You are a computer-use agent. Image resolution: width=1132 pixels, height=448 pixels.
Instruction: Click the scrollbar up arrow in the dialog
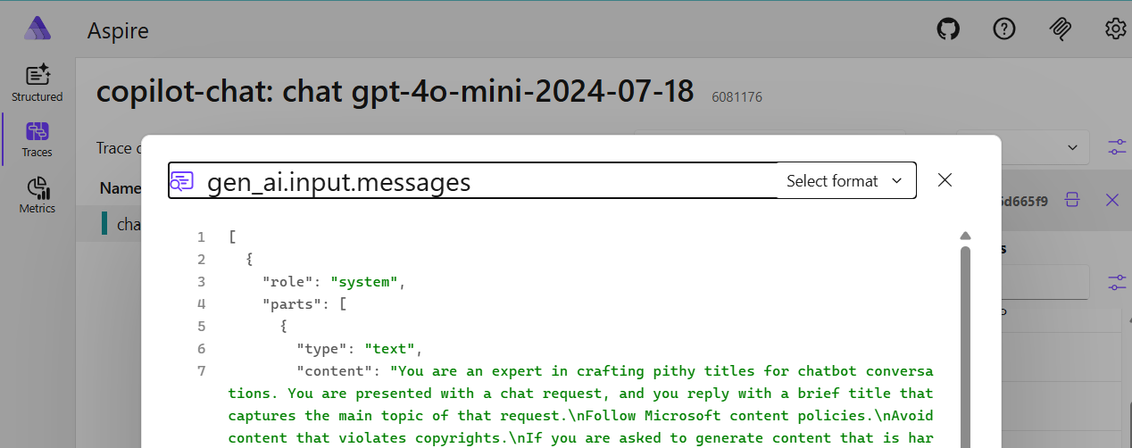point(964,236)
